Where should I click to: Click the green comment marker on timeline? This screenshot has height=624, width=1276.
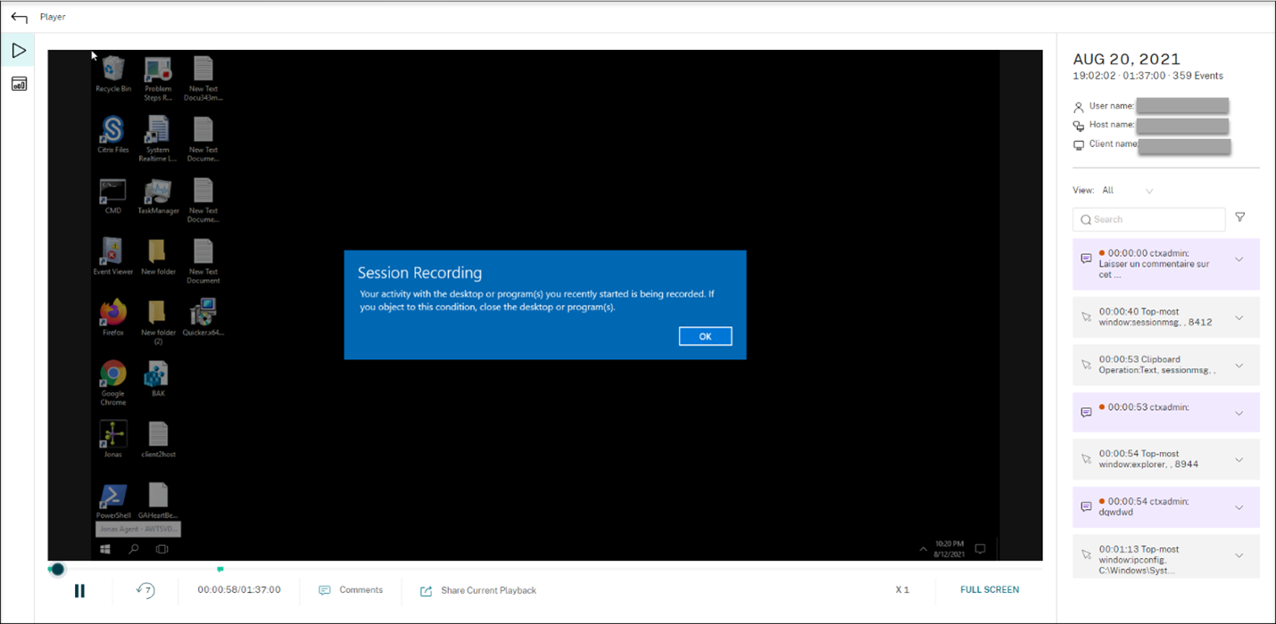point(220,569)
